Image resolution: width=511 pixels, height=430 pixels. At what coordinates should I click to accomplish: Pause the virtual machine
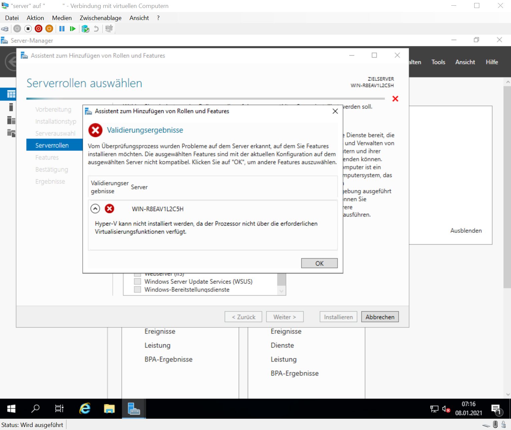[x=62, y=29]
